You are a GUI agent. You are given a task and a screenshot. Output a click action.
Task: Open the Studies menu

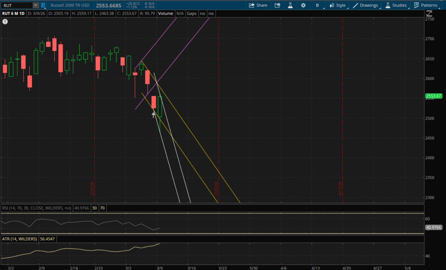pyautogui.click(x=396, y=5)
